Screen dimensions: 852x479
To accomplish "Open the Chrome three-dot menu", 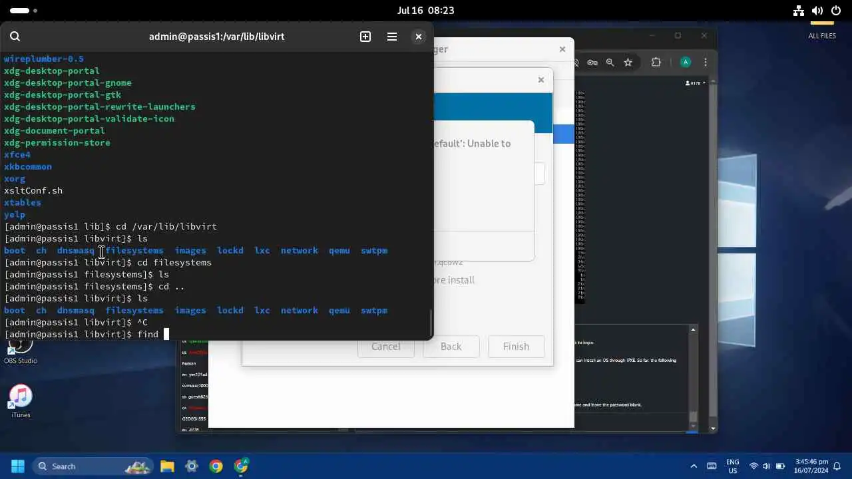I will [x=706, y=63].
